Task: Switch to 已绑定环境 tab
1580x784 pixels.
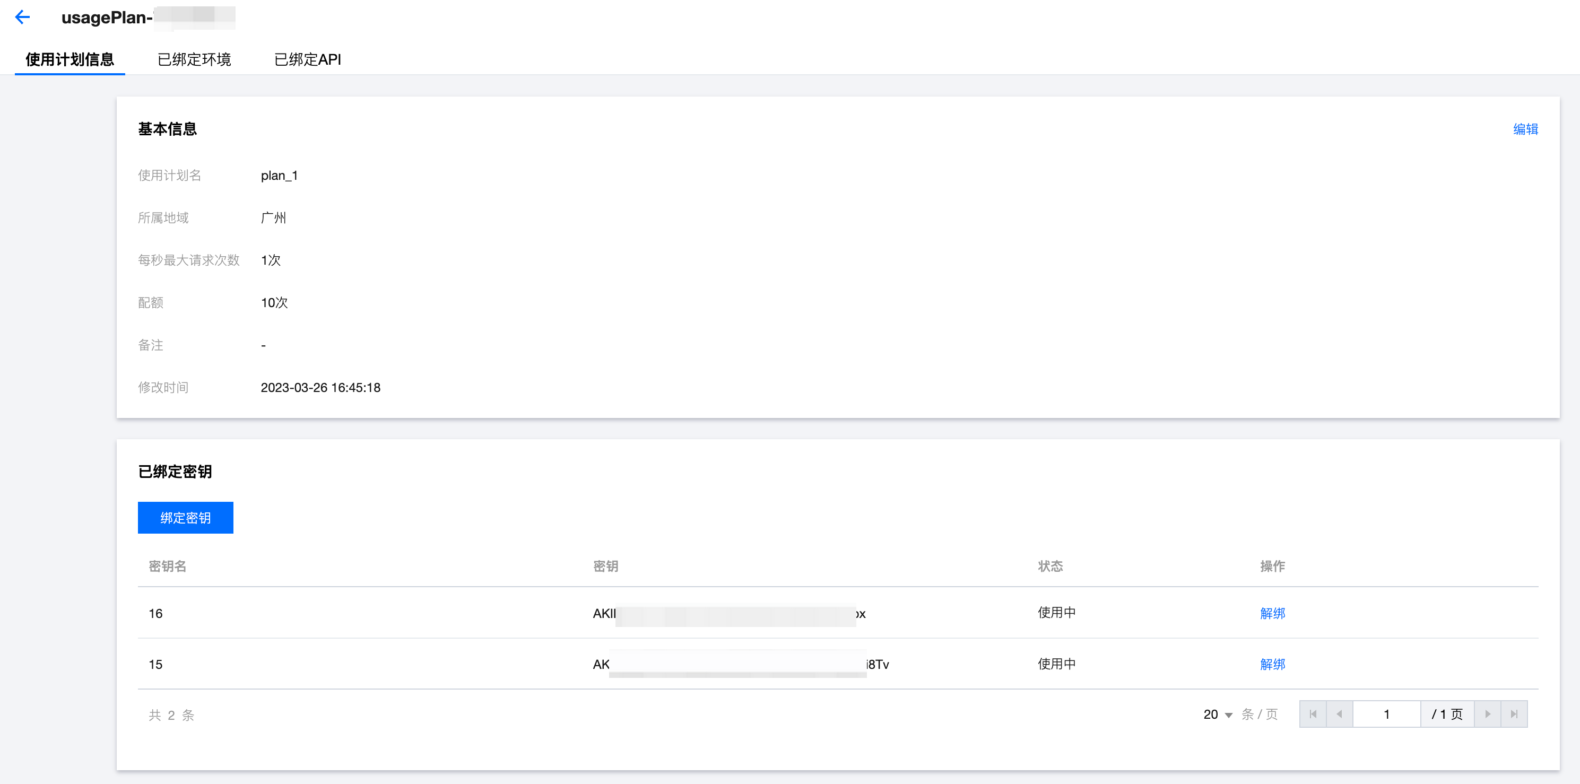Action: point(194,59)
